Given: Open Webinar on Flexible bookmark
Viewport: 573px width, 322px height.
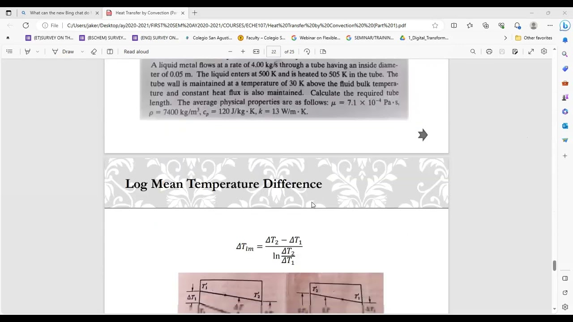Looking at the screenshot, I should pos(316,38).
